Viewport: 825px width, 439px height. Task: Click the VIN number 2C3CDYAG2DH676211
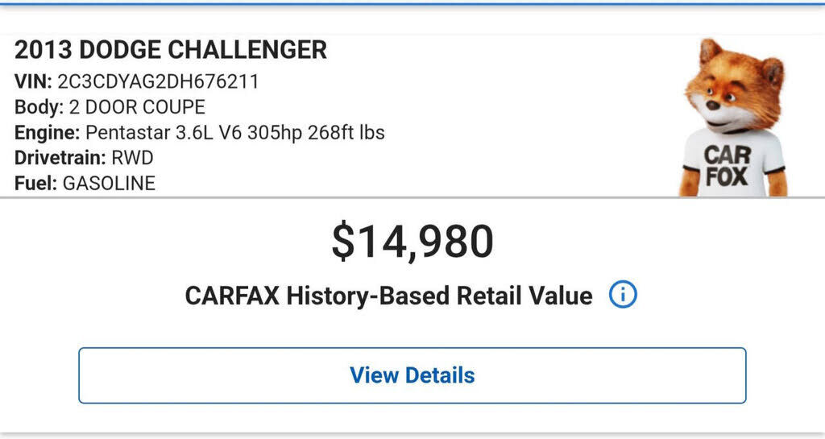(x=158, y=81)
